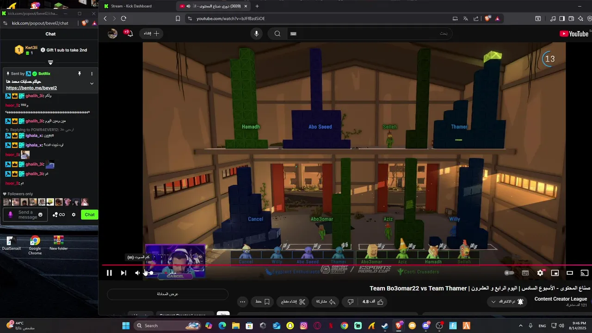Toggle theater mode in the player

[570, 273]
